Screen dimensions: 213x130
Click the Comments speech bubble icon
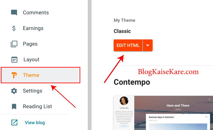click(x=14, y=13)
